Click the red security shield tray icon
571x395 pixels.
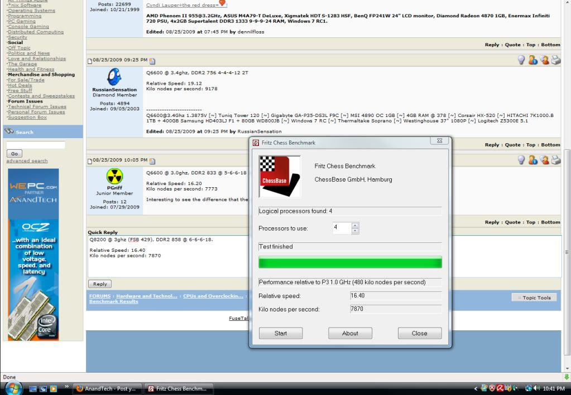pyautogui.click(x=492, y=388)
